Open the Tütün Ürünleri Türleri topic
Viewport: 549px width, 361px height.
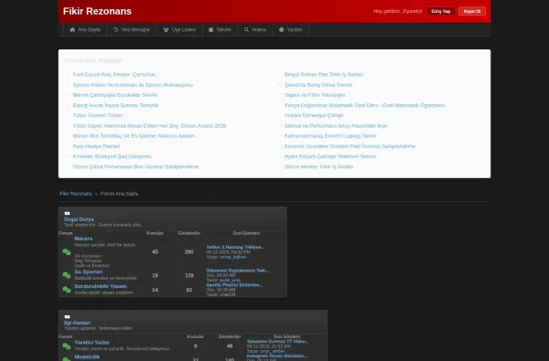coord(97,115)
